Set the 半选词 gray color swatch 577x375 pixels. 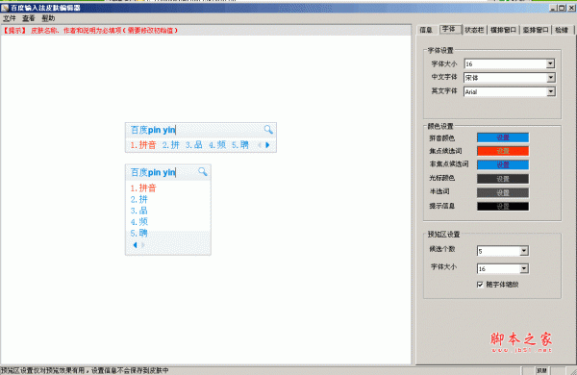[x=503, y=192]
